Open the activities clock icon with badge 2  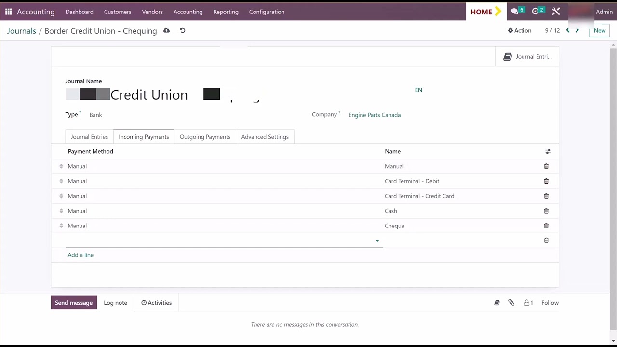click(x=538, y=11)
